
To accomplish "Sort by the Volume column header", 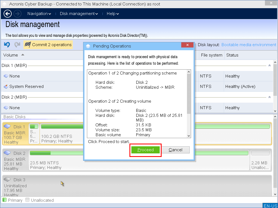I will click(x=11, y=55).
